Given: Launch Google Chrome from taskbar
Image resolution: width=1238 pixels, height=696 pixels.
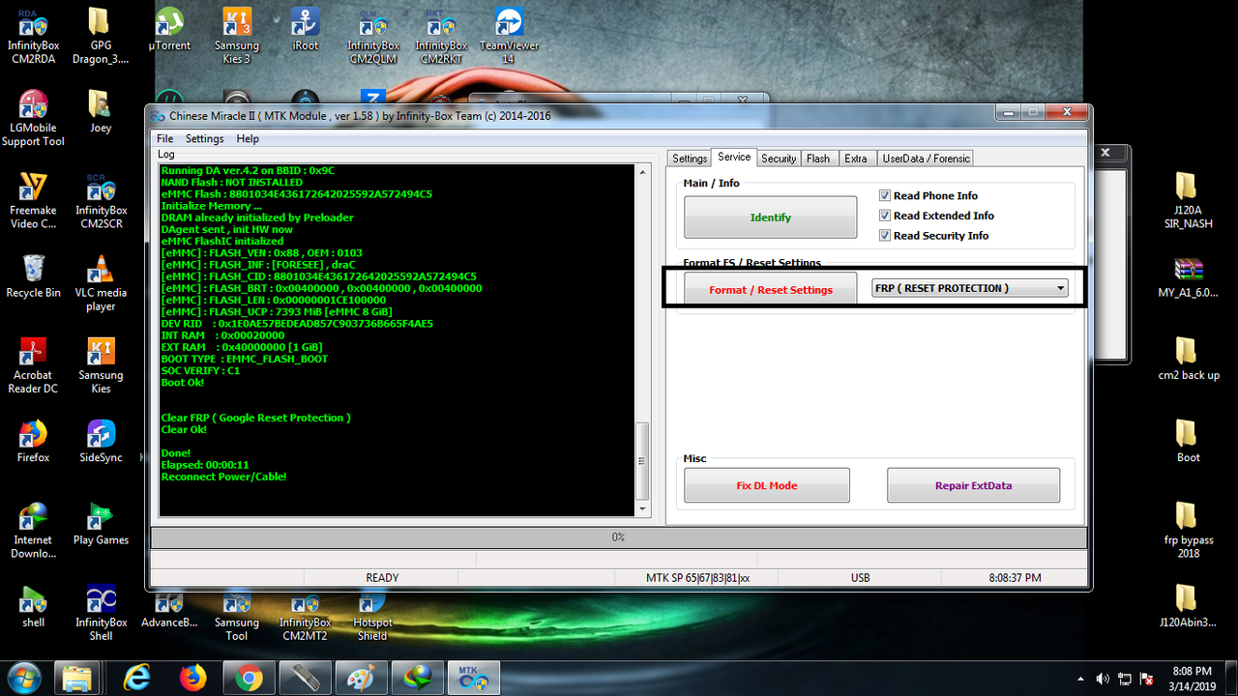Looking at the screenshot, I should [249, 679].
